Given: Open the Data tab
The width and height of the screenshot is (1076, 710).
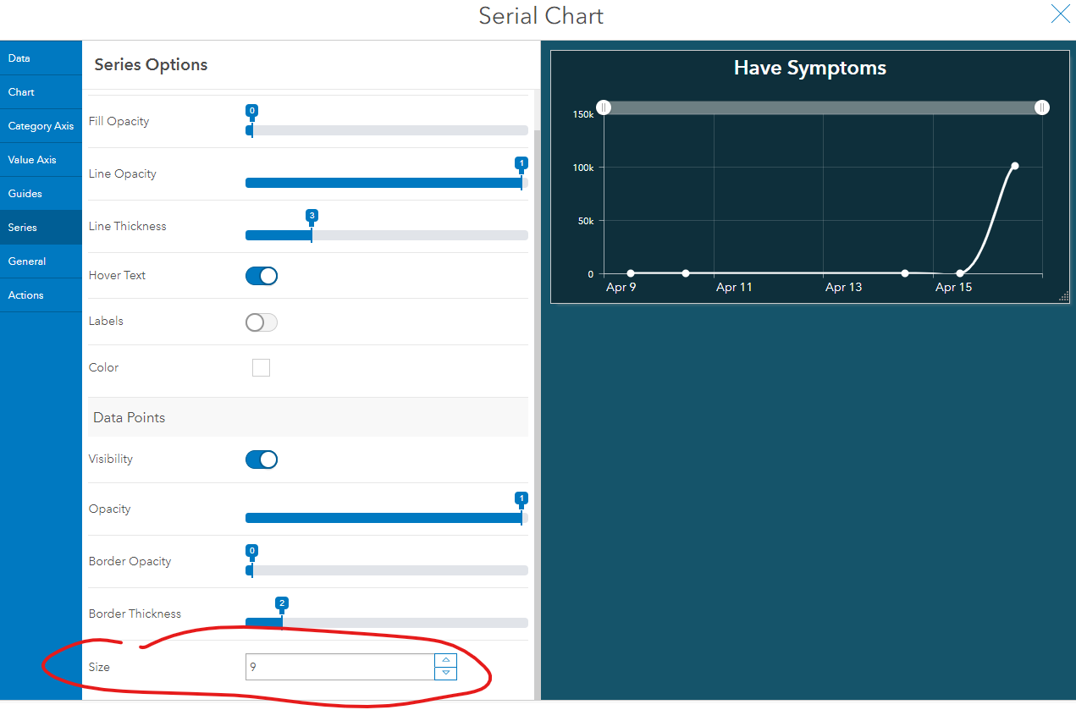Looking at the screenshot, I should 19,58.
